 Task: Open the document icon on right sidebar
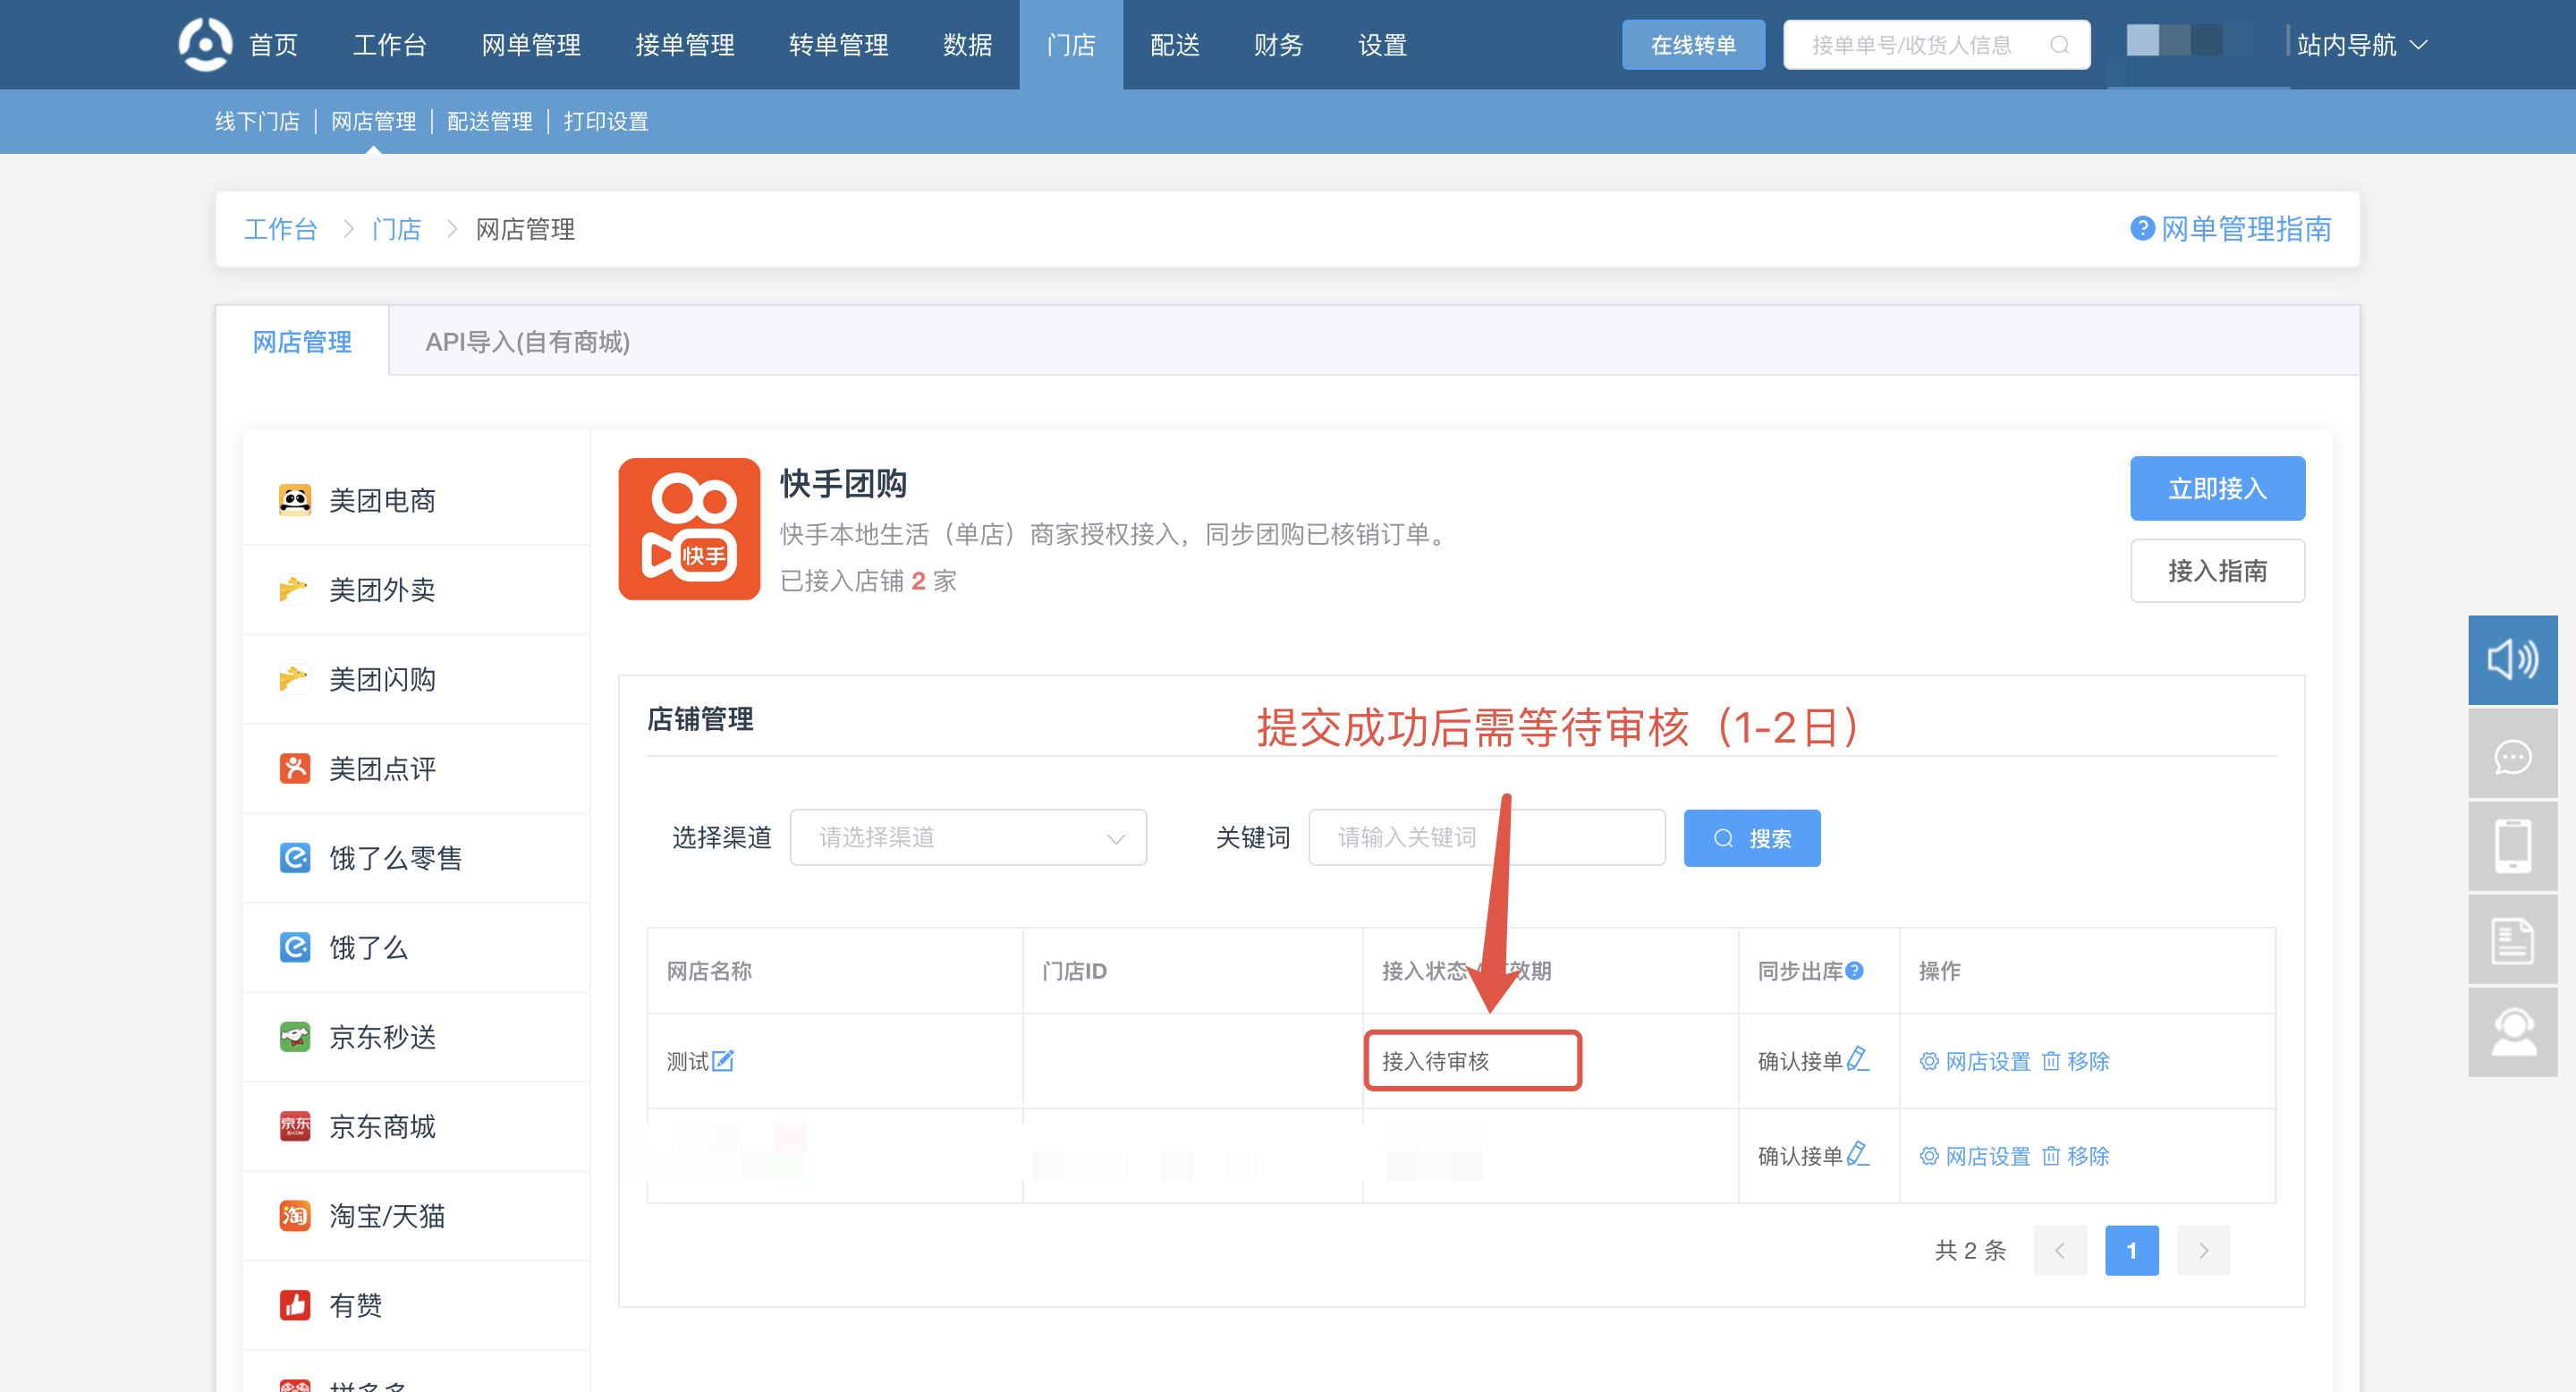click(2512, 941)
